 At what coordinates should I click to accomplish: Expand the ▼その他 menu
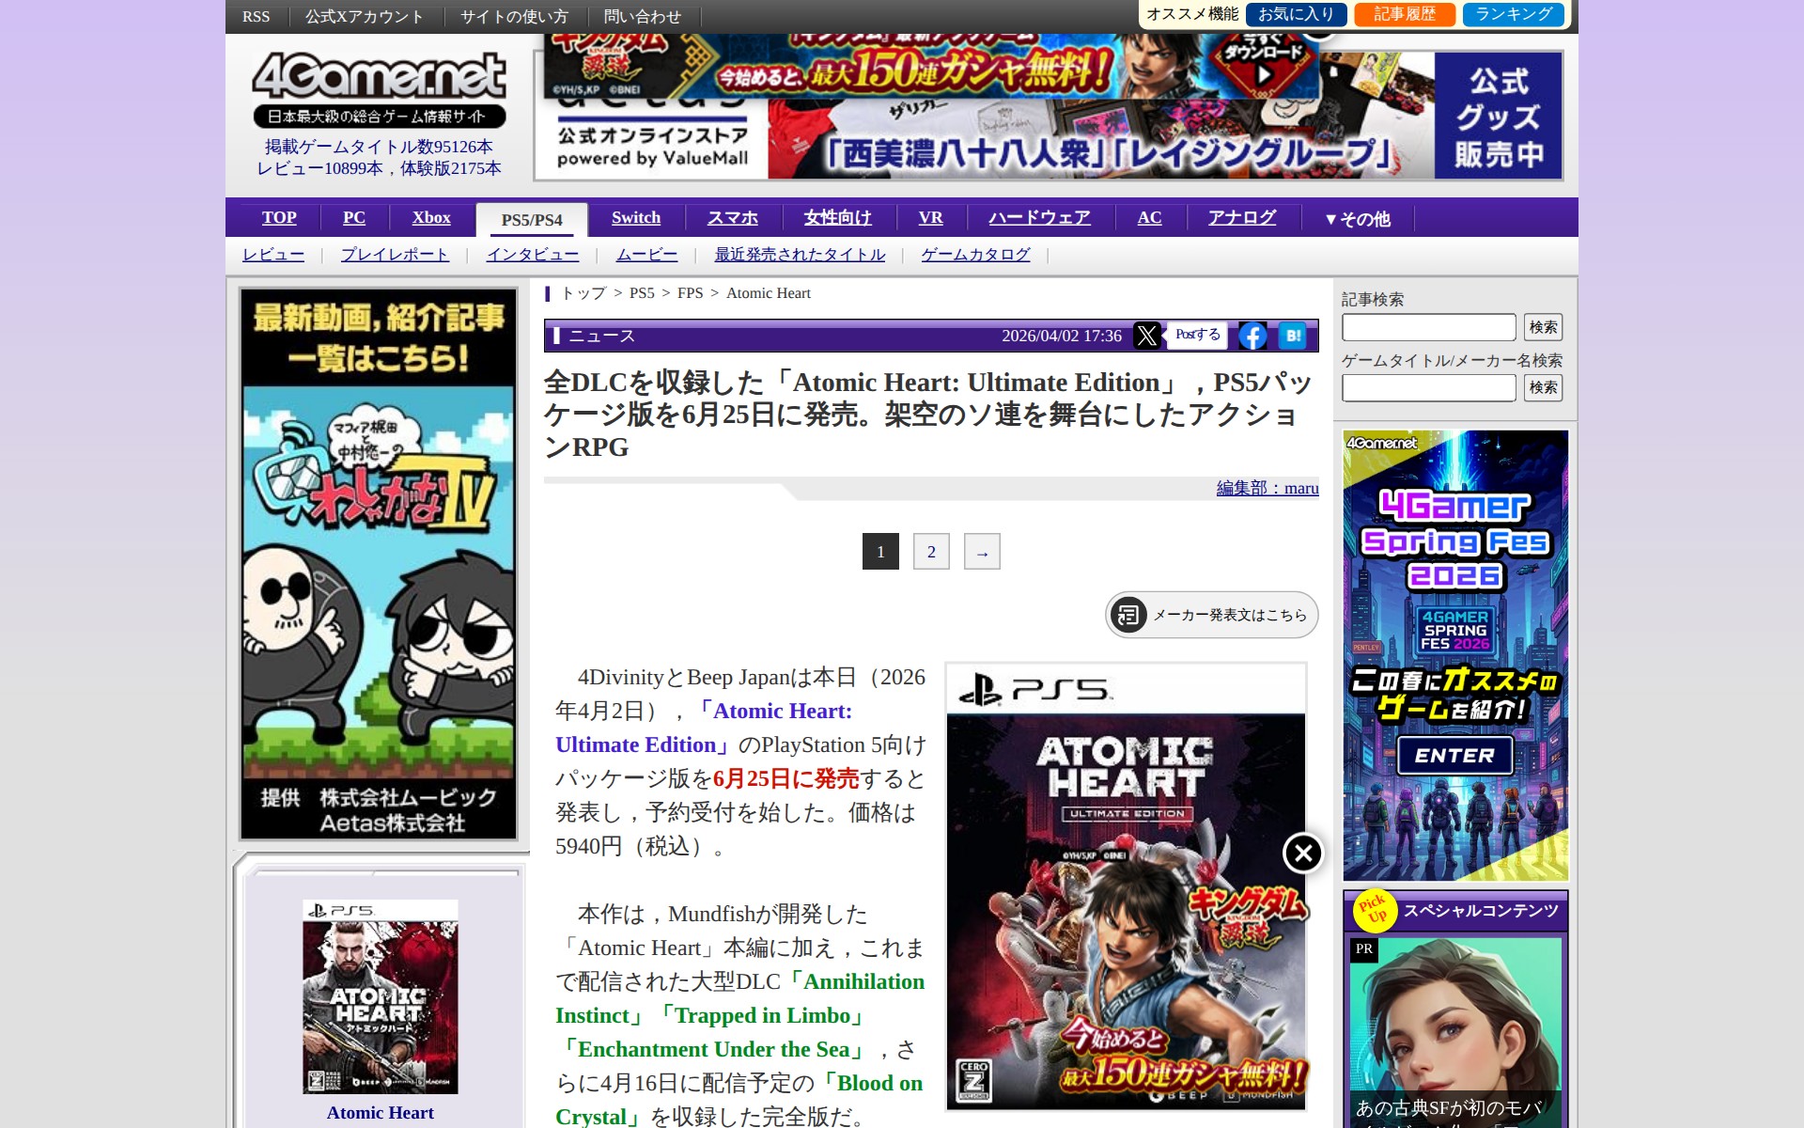click(x=1357, y=218)
